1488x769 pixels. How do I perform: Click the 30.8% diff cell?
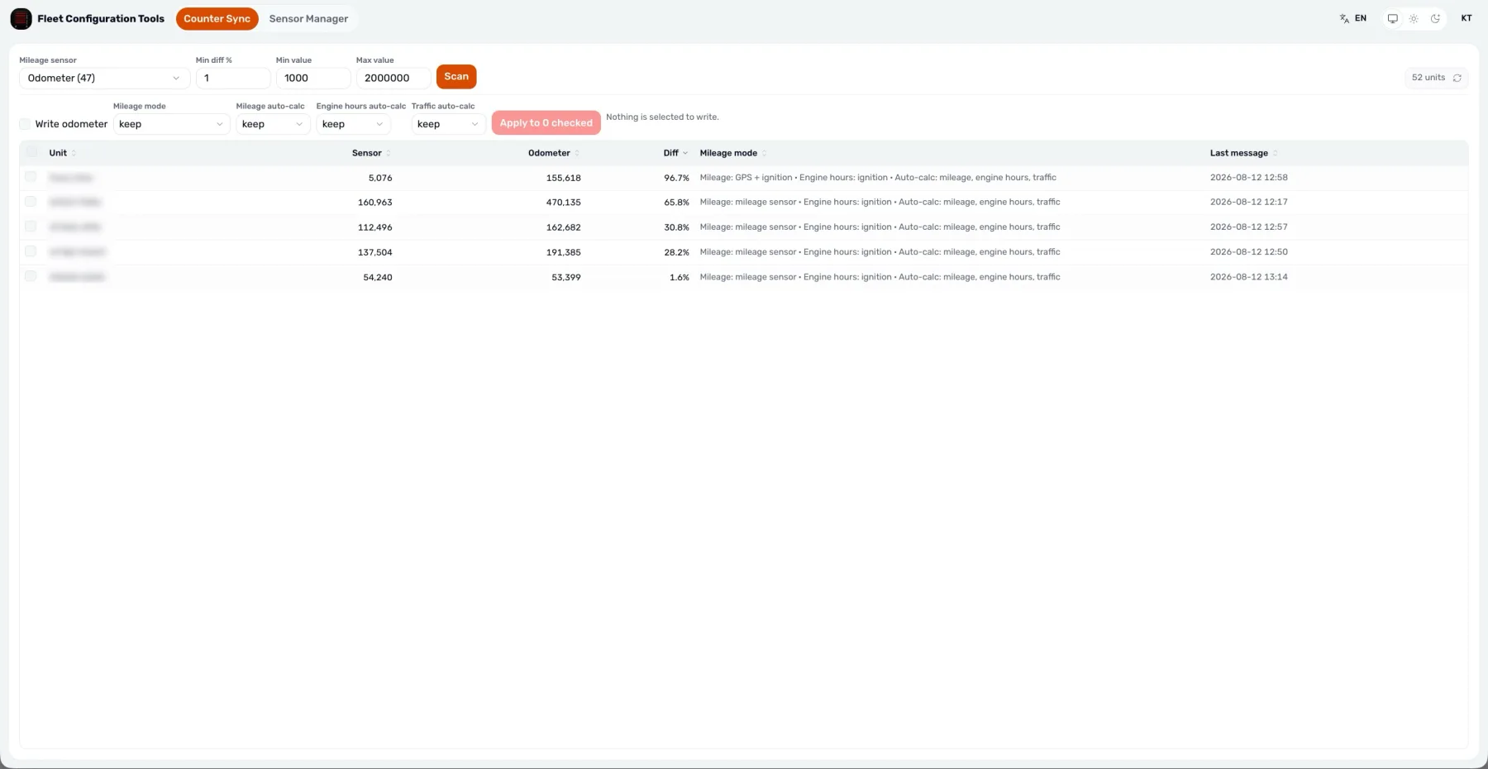pos(676,227)
